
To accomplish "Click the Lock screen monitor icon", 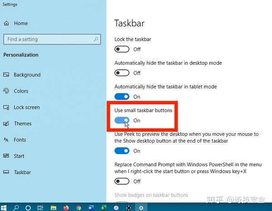I will (6, 107).
